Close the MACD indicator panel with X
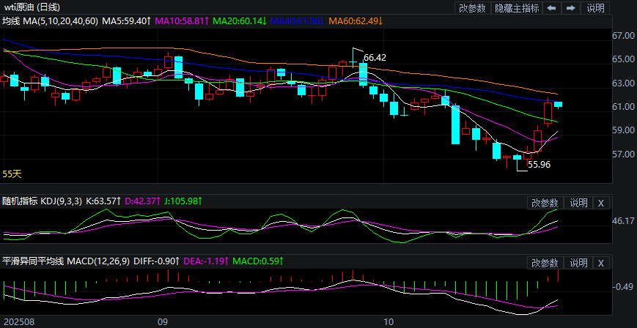This screenshot has width=637, height=328. [601, 263]
